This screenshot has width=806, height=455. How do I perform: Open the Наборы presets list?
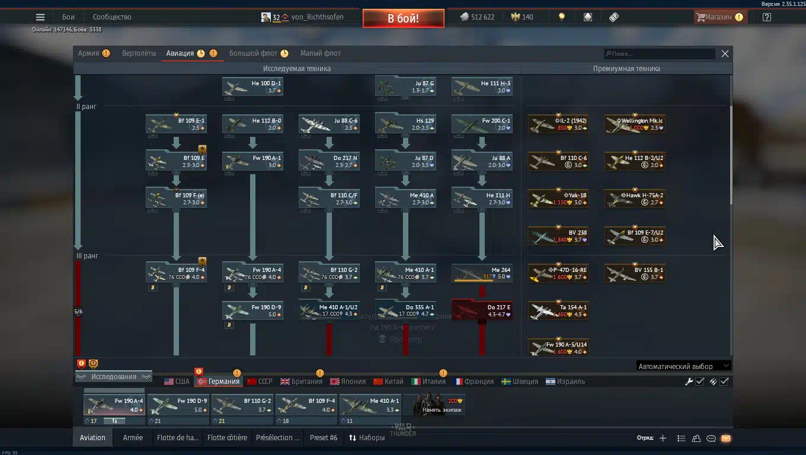[x=367, y=438]
